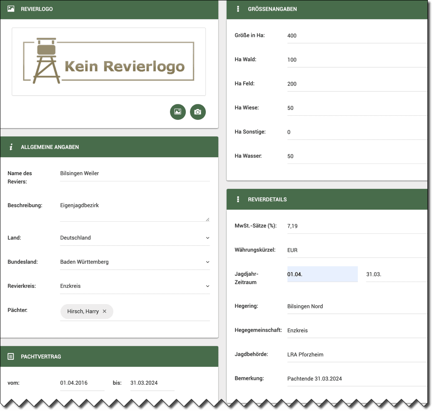Click the Pachtvertrag vom date field
Image resolution: width=432 pixels, height=411 pixels.
(82, 383)
